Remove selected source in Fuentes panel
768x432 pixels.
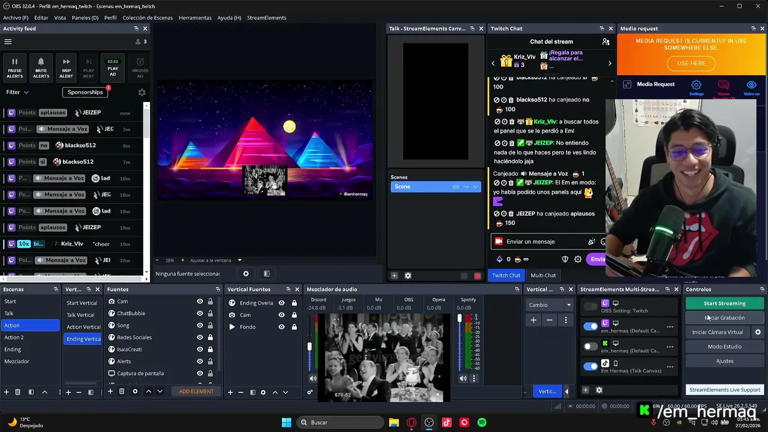pyautogui.click(x=122, y=392)
